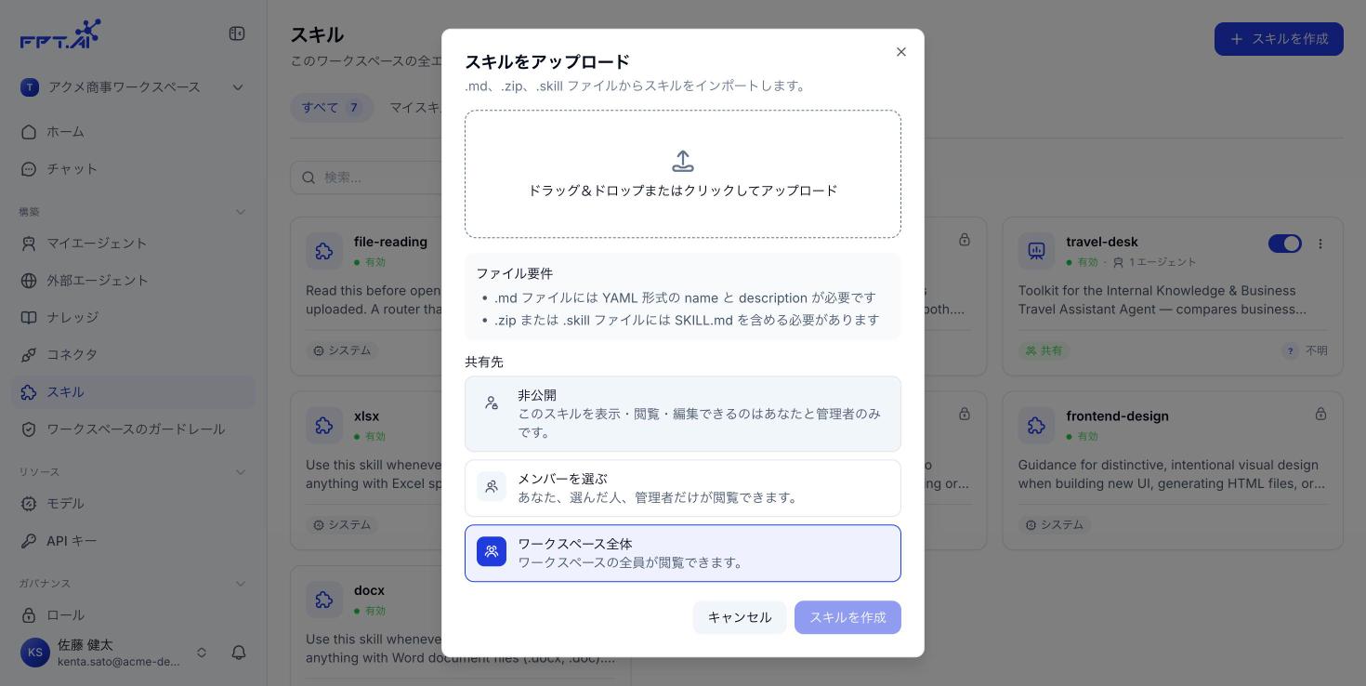The height and width of the screenshot is (686, 1366).
Task: Click the FPT.AI logo
Action: 60,34
